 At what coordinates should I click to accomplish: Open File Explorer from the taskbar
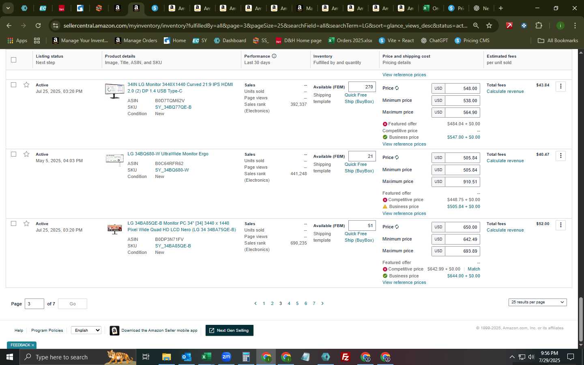pyautogui.click(x=166, y=357)
